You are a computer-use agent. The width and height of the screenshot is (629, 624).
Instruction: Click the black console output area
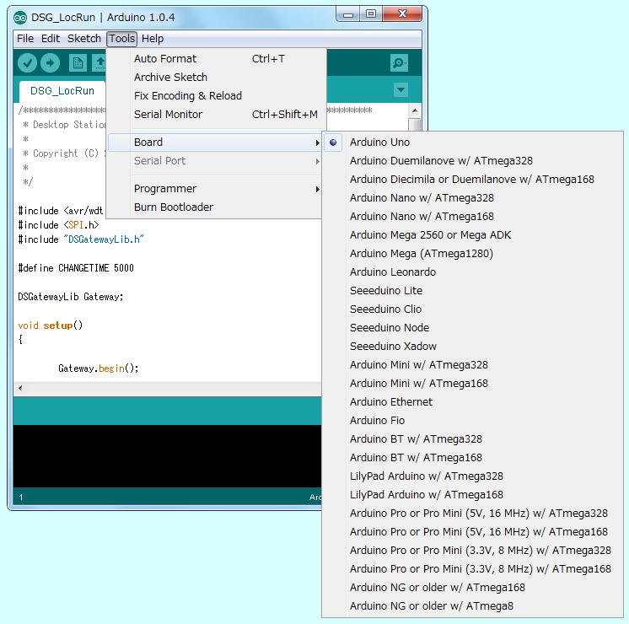pyautogui.click(x=167, y=456)
